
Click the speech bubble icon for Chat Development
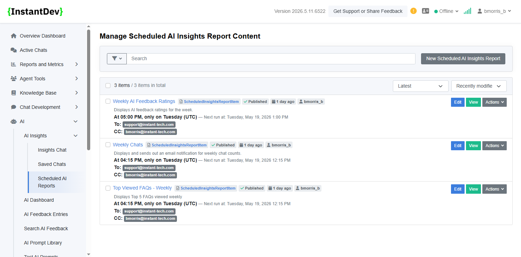pyautogui.click(x=14, y=107)
